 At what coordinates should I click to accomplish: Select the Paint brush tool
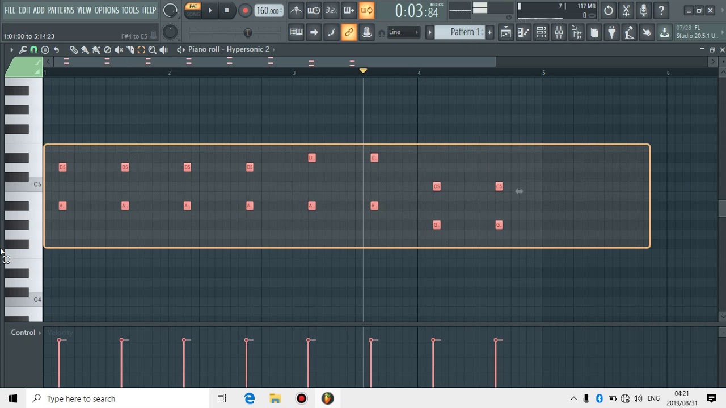[x=85, y=50]
